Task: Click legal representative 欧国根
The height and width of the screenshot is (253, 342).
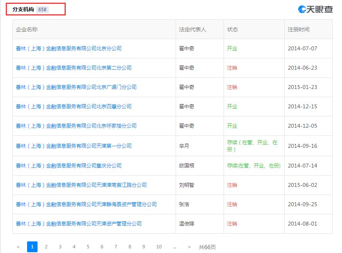Action: point(186,166)
